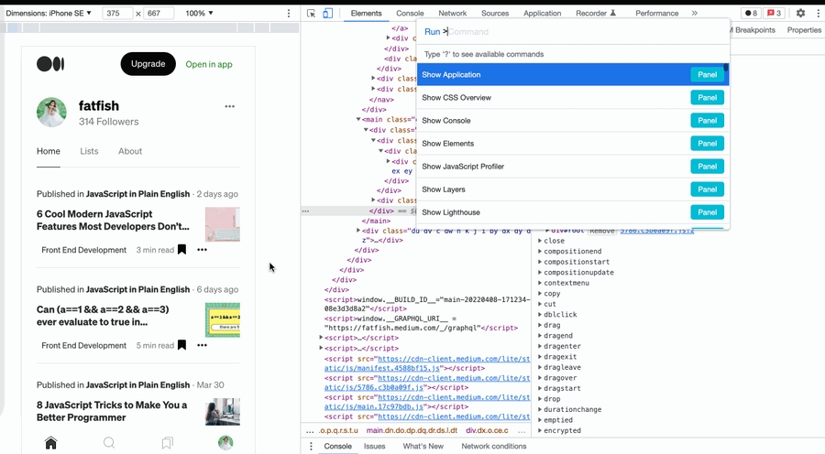825x454 pixels.
Task: Open the bookmarks icon in bottom navigation
Action: pos(167,443)
